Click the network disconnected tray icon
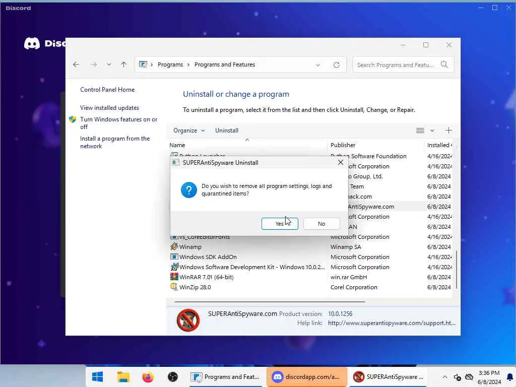516x387 pixels. tap(469, 377)
